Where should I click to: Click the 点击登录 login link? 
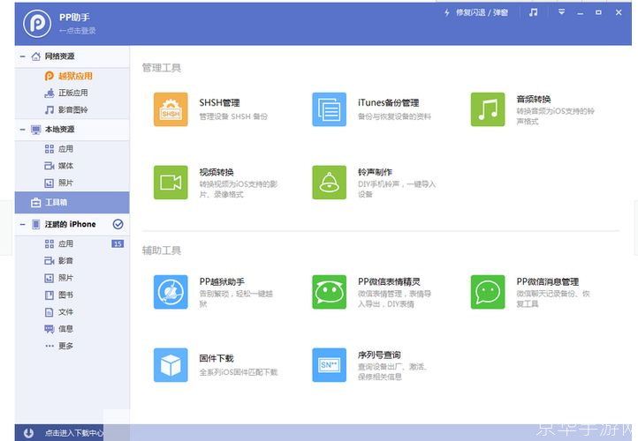[77, 31]
